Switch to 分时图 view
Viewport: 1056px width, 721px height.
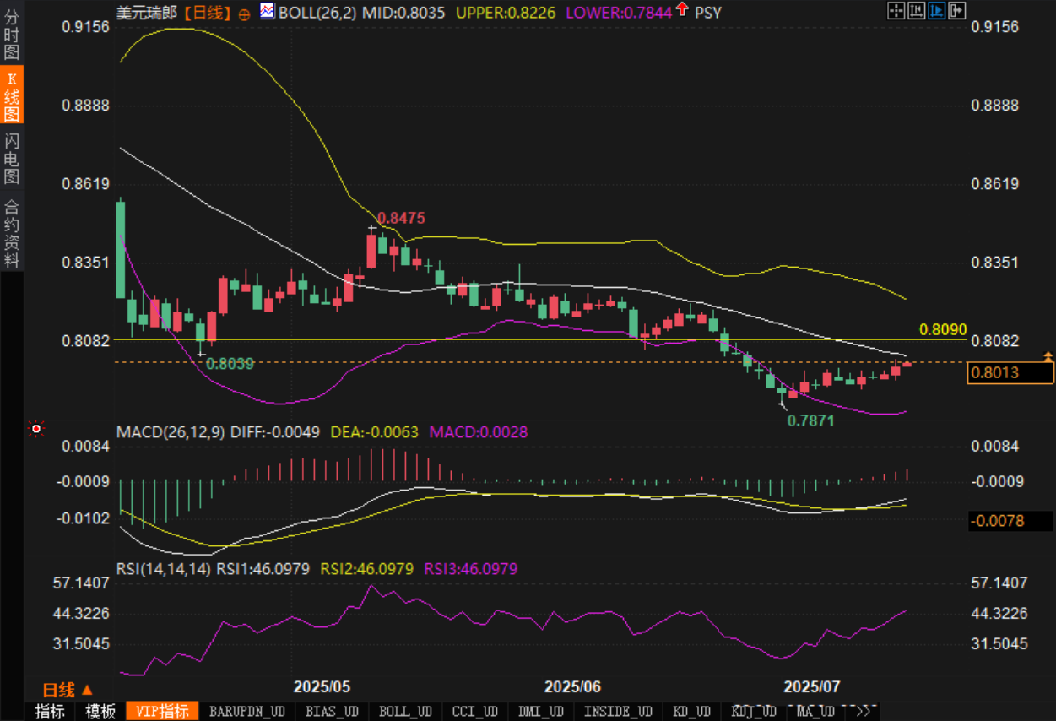pos(12,33)
